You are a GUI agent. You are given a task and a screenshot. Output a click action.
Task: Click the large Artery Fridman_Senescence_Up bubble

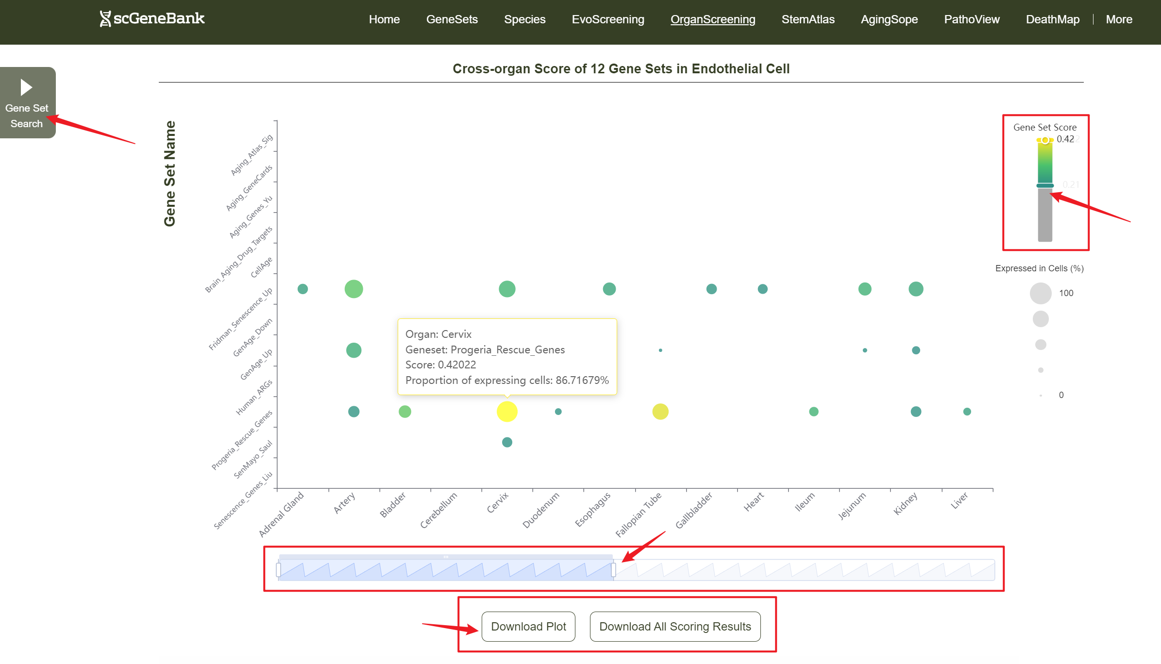(x=353, y=289)
